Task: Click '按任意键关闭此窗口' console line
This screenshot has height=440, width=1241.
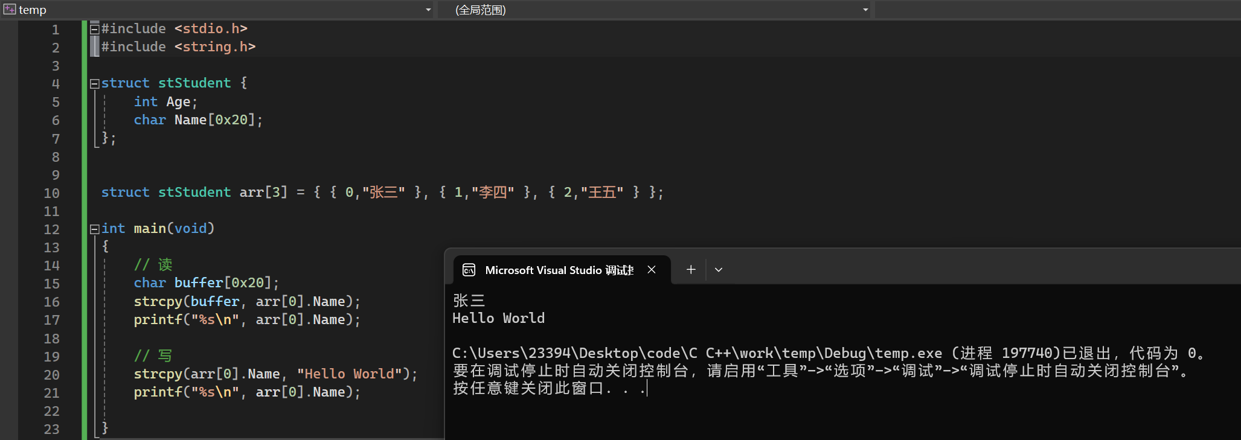Action: 550,388
